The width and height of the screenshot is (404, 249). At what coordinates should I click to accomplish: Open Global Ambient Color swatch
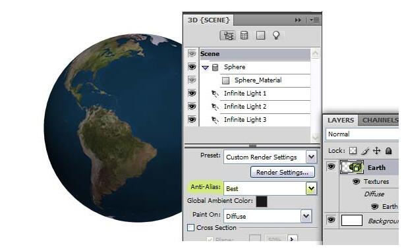tap(262, 202)
